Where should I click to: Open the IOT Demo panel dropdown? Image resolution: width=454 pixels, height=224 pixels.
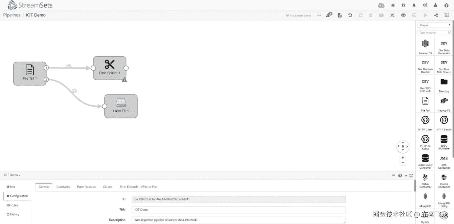pyautogui.click(x=12, y=175)
